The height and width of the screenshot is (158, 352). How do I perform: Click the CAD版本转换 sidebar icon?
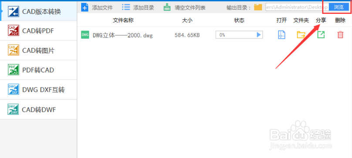14,11
